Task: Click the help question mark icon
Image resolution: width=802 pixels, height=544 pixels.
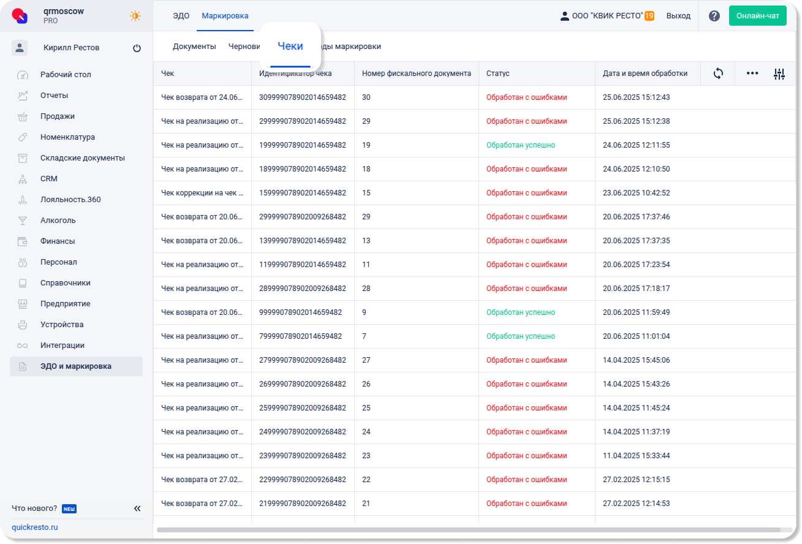Action: tap(714, 16)
